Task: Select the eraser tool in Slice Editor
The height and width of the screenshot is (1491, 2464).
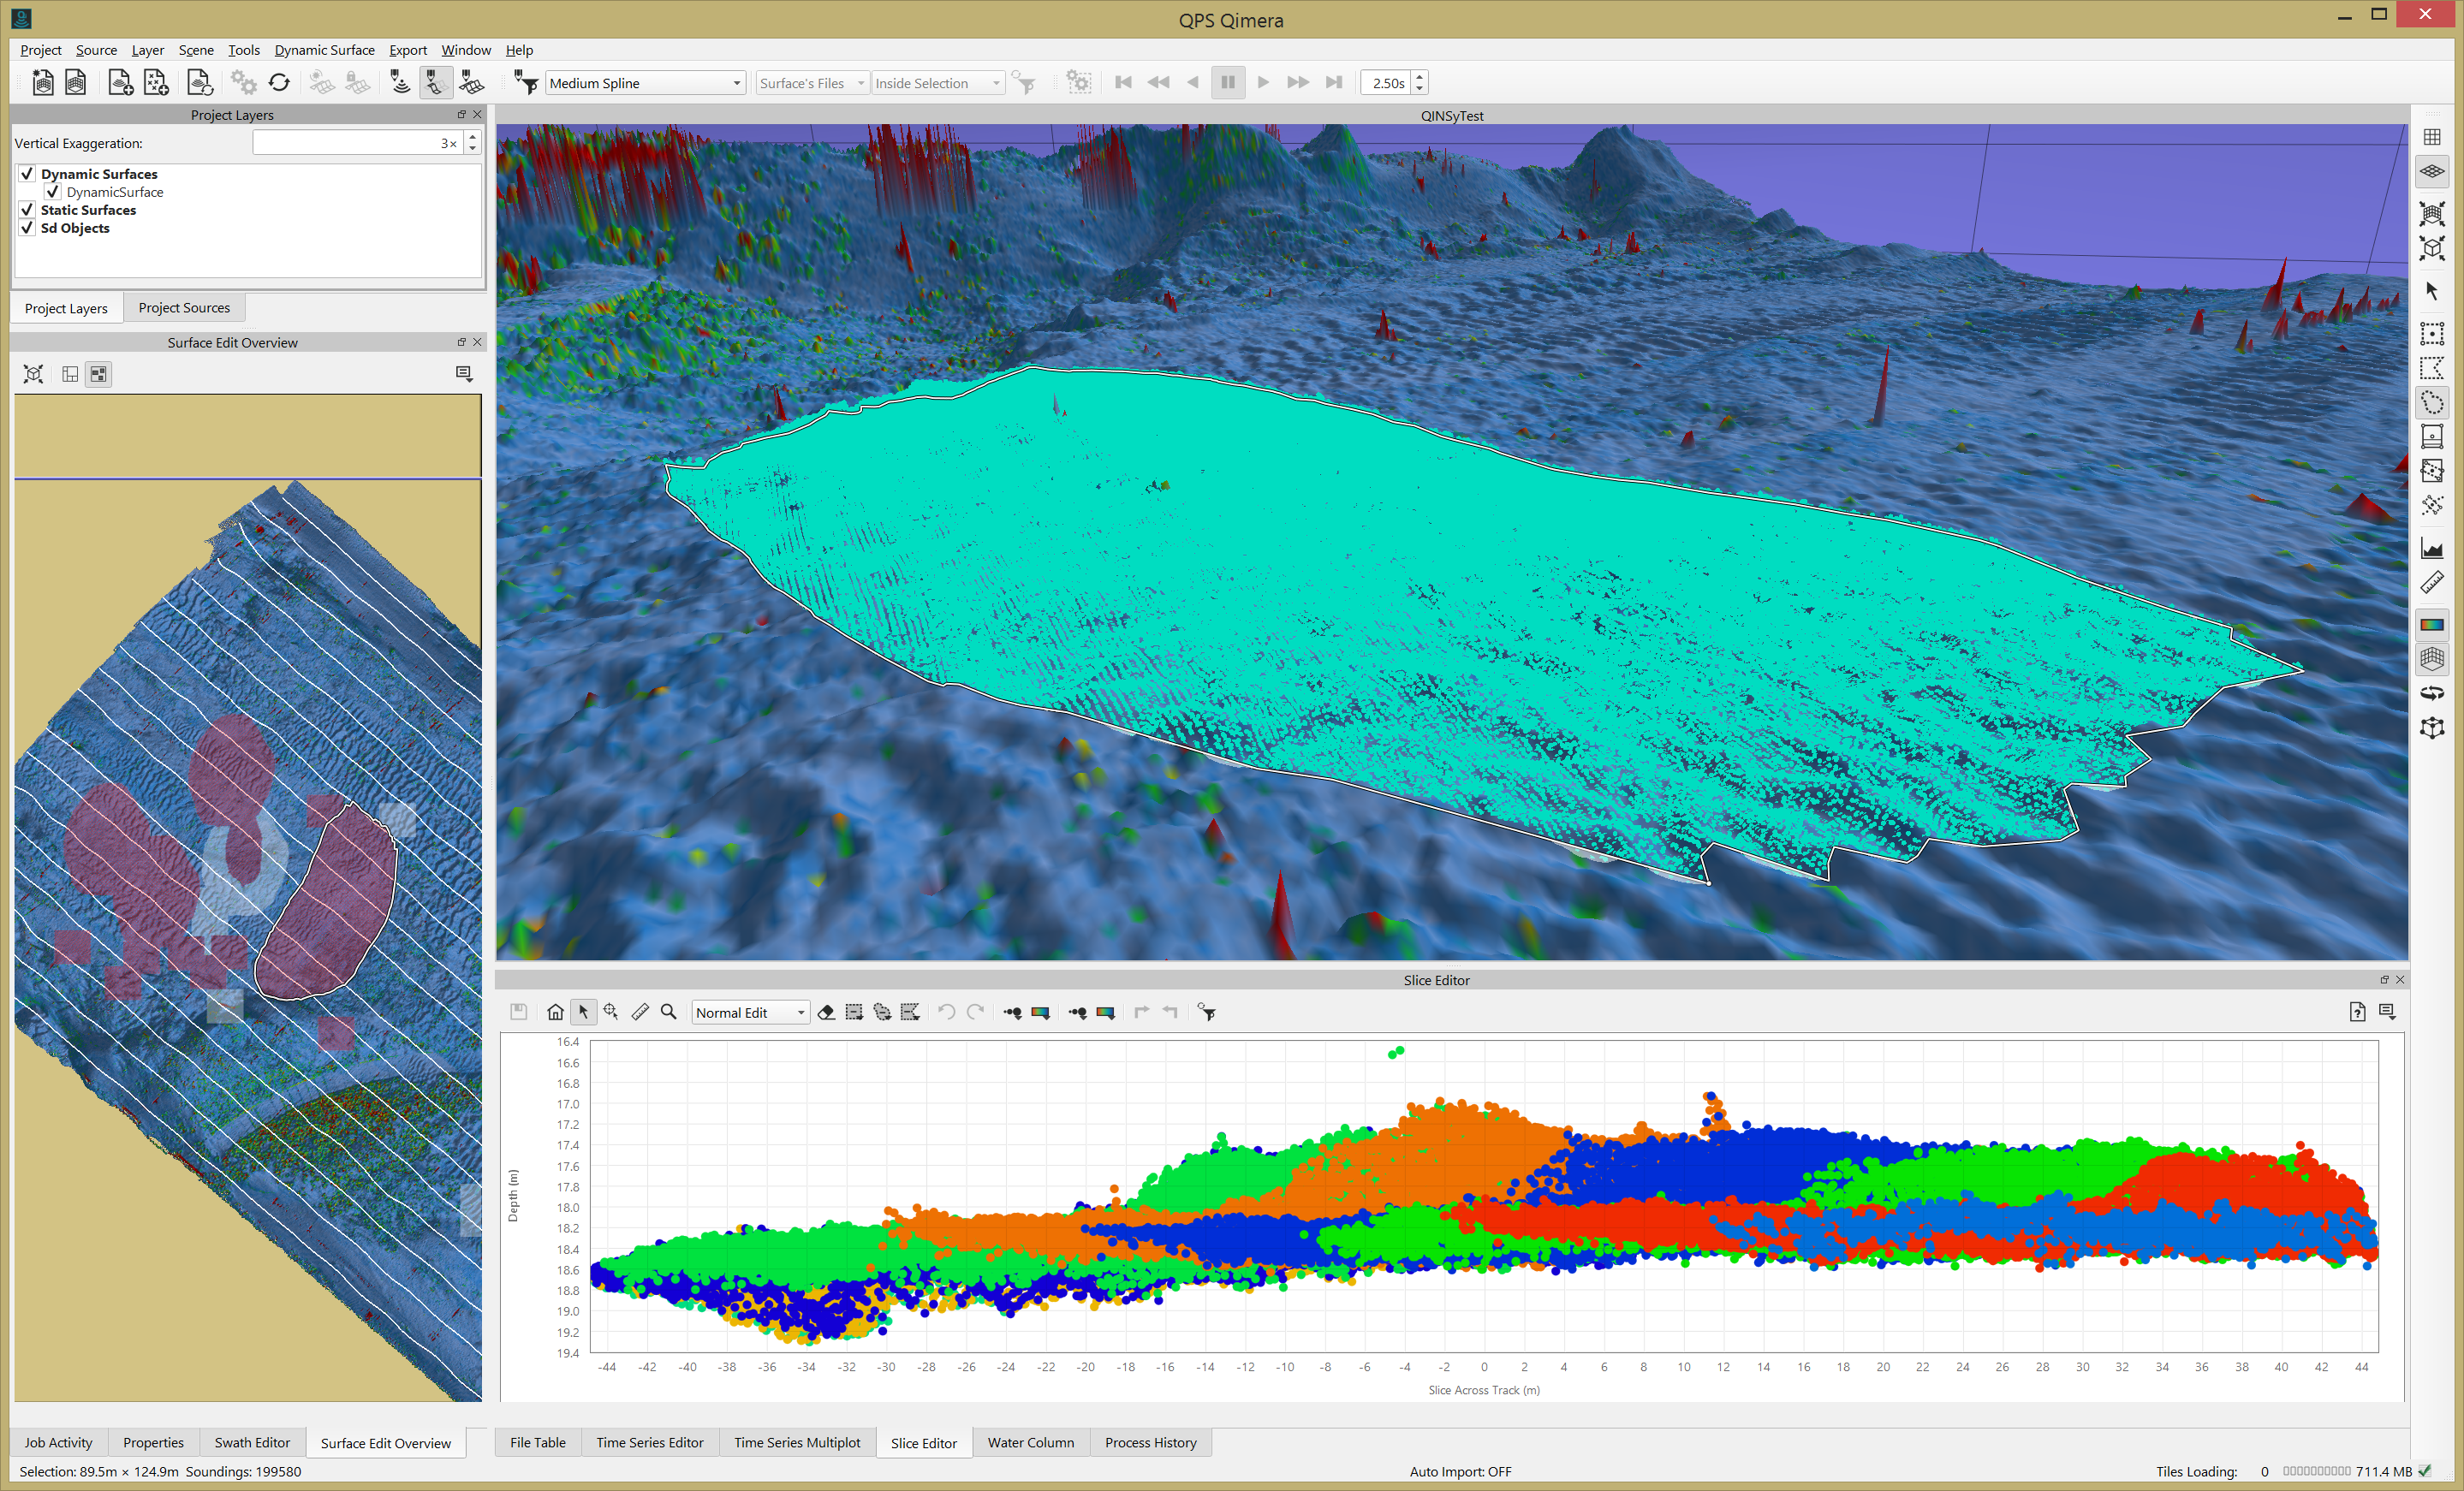Action: tap(826, 1012)
